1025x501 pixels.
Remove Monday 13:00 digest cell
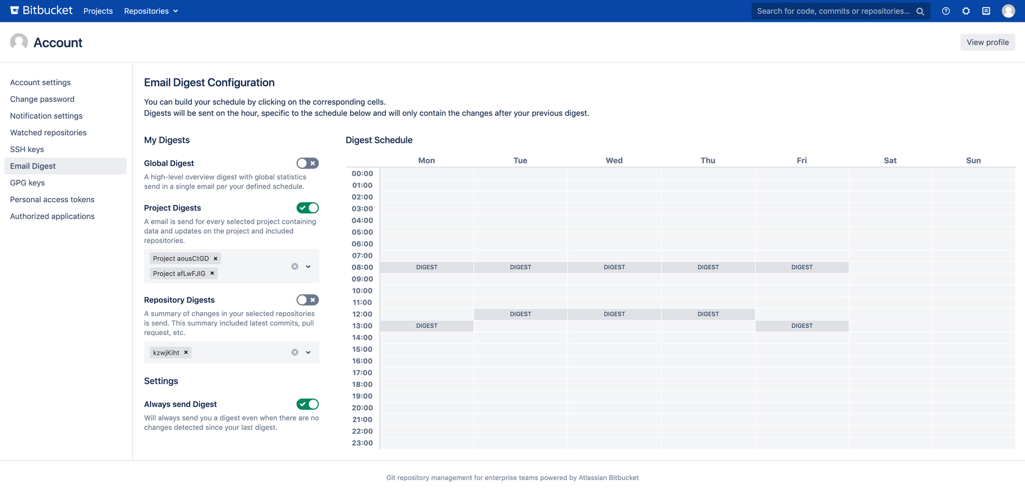(427, 326)
